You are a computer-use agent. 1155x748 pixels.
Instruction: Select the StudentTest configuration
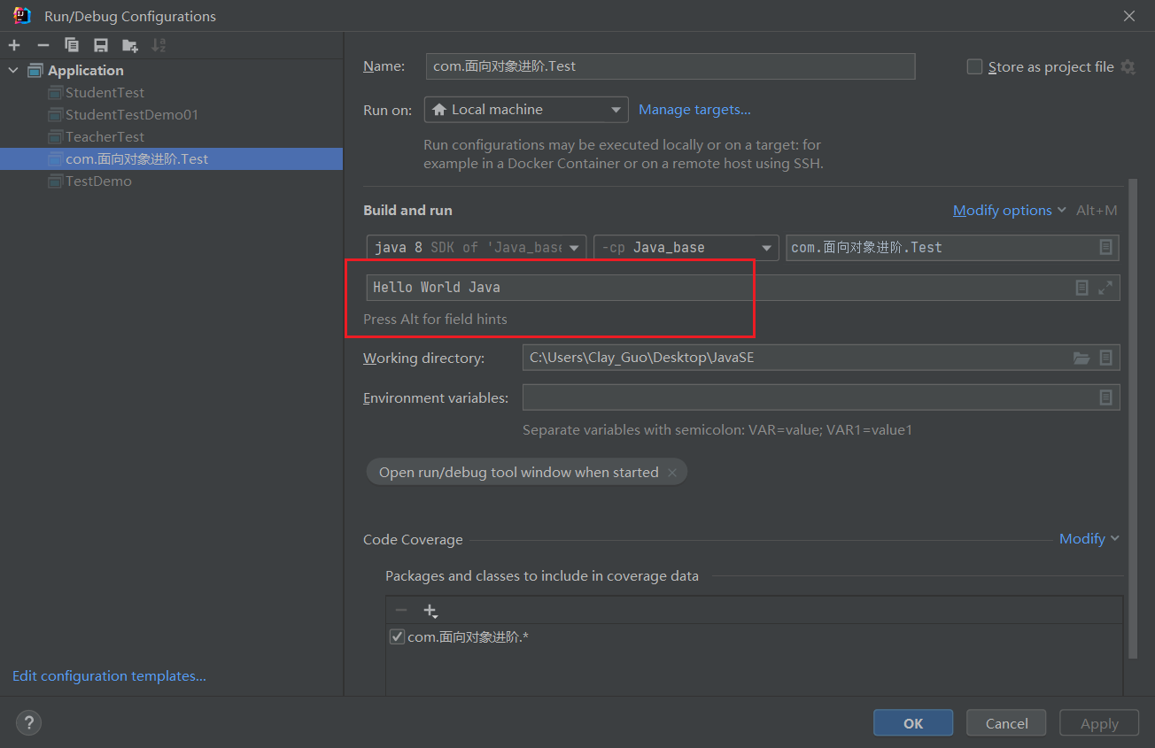(105, 93)
